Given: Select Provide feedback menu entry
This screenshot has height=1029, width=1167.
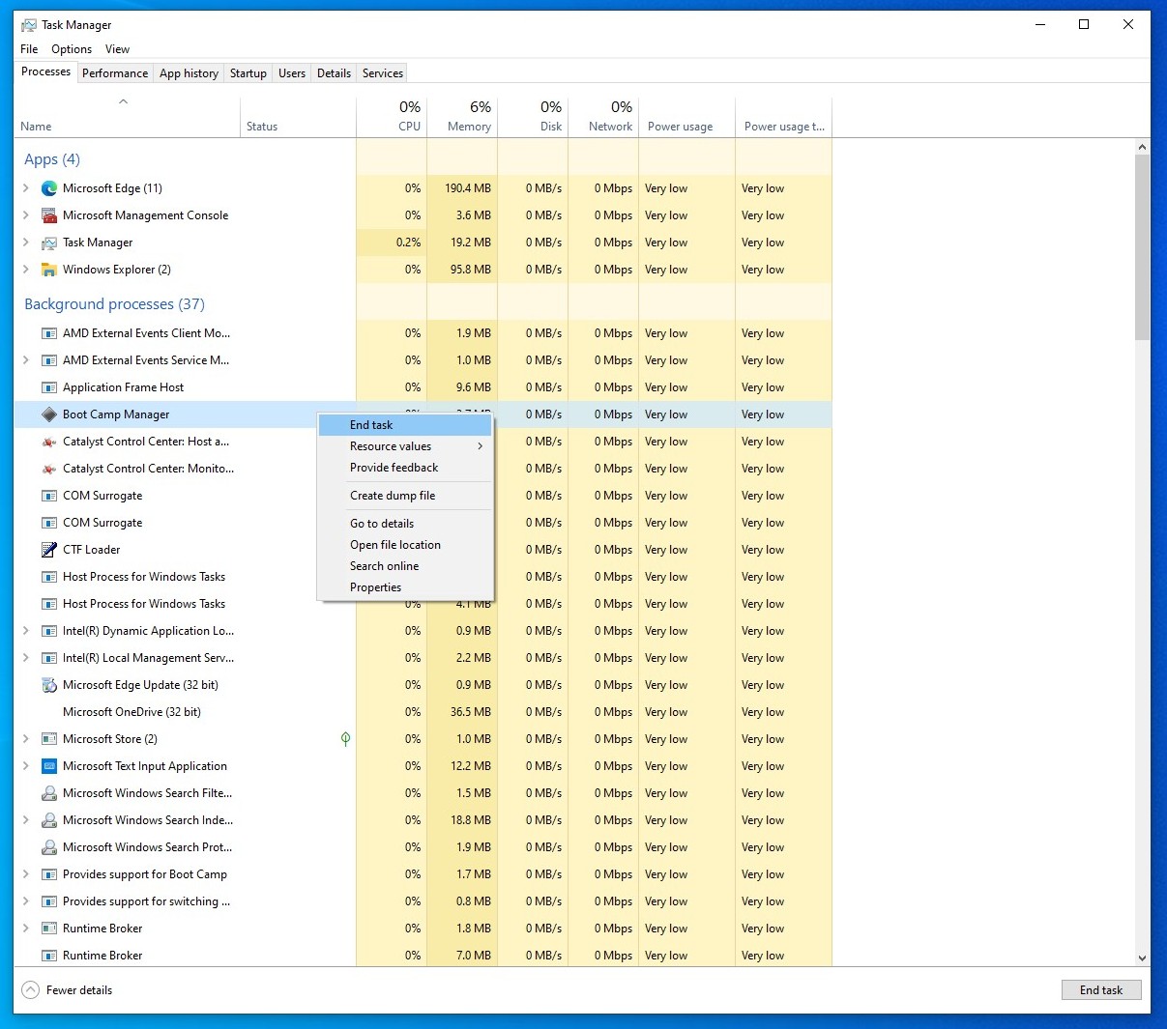Looking at the screenshot, I should (x=405, y=468).
